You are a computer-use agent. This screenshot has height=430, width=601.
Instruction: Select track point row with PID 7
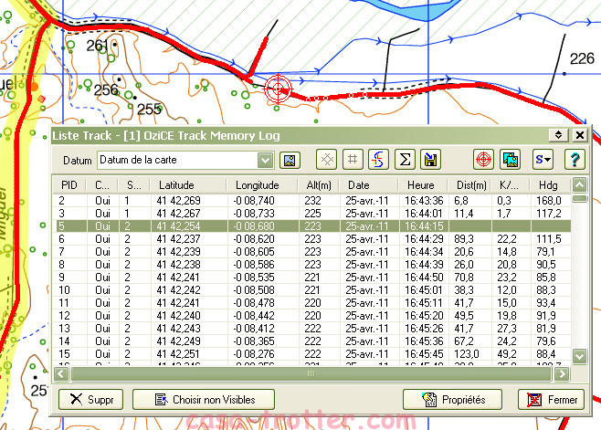tap(311, 252)
